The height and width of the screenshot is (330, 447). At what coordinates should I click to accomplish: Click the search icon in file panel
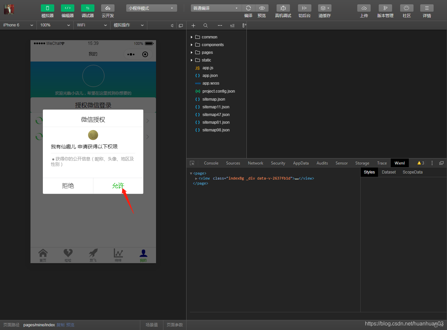click(x=206, y=25)
